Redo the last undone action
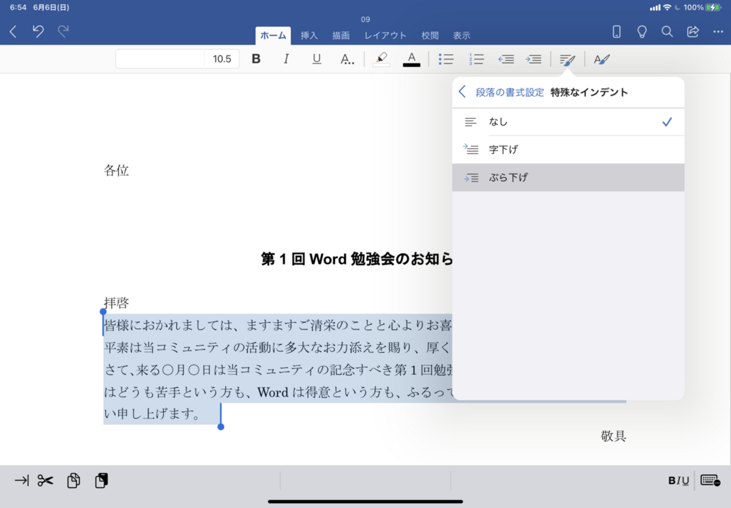The width and height of the screenshot is (731, 508). 64,32
